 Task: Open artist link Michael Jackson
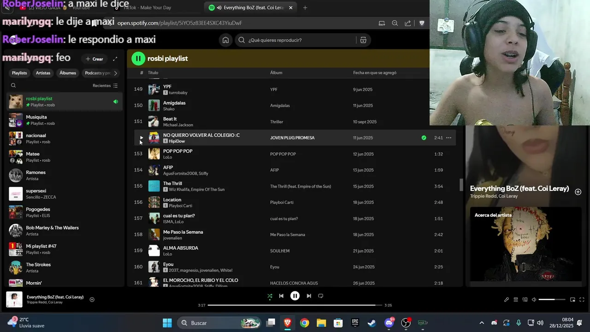click(x=178, y=125)
